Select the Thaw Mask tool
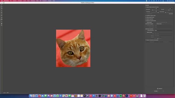 click(x=2, y=20)
